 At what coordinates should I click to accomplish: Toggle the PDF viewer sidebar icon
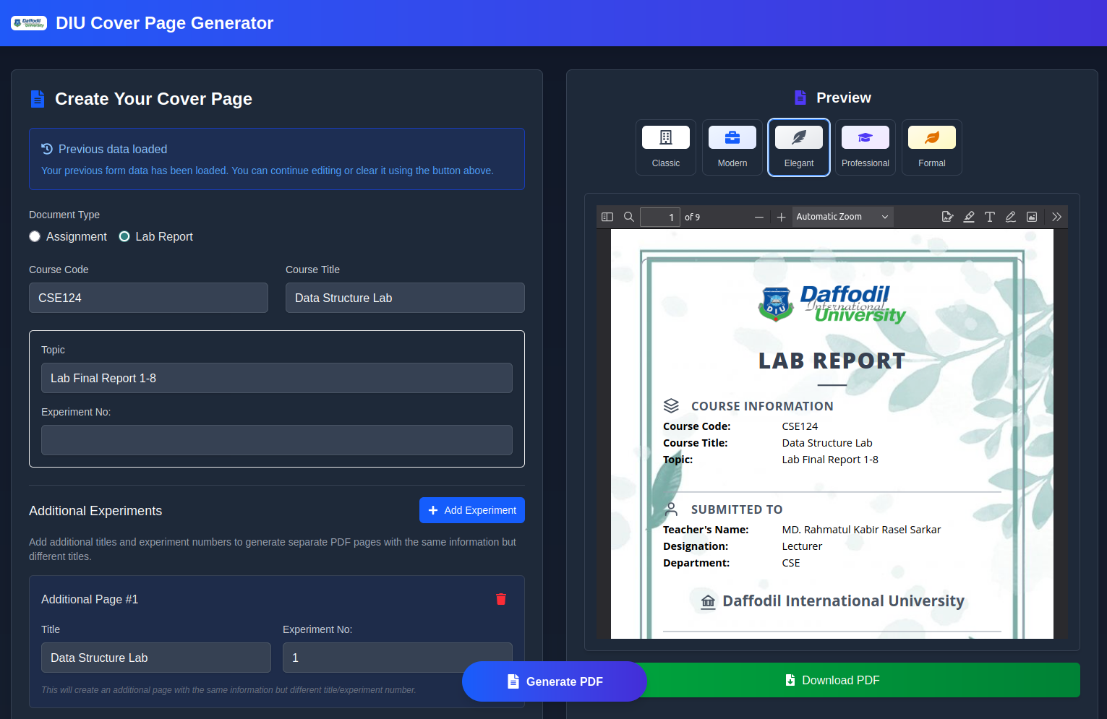[x=607, y=217]
